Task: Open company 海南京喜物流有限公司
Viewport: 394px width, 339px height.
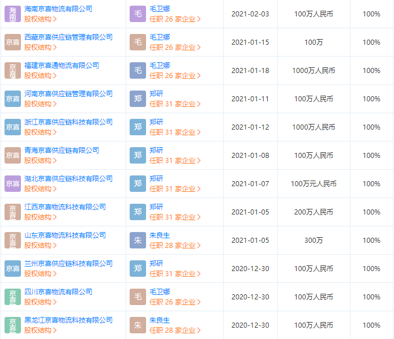Action: click(58, 9)
